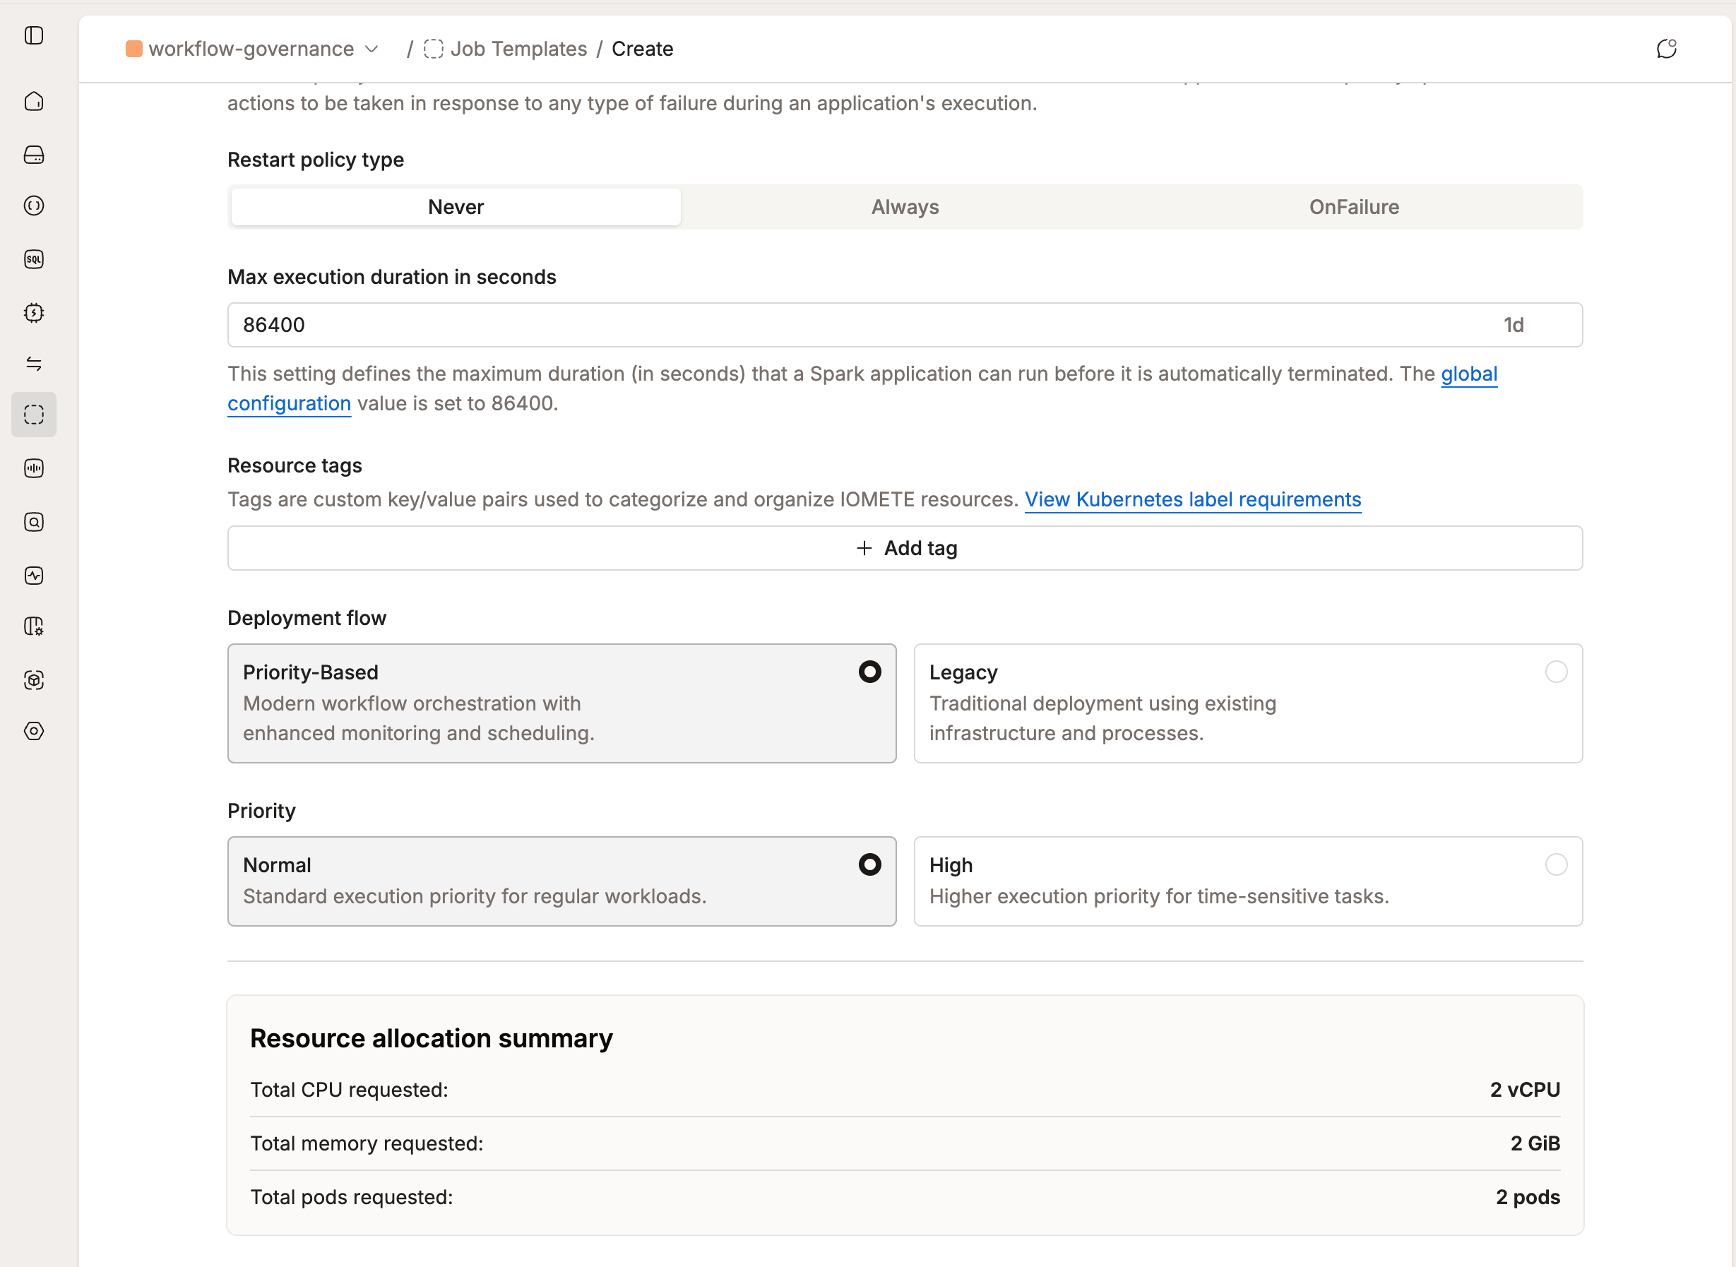This screenshot has width=1736, height=1267.
Task: Click the 2 GiB memory value
Action: (1535, 1143)
